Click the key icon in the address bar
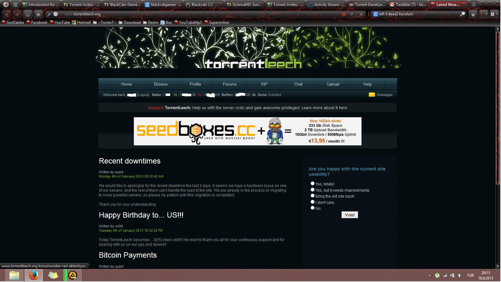 [49, 14]
